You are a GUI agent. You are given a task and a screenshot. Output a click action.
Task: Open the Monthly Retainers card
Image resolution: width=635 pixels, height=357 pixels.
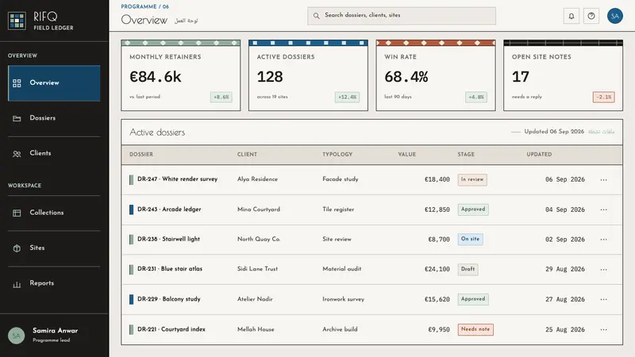[x=181, y=75]
